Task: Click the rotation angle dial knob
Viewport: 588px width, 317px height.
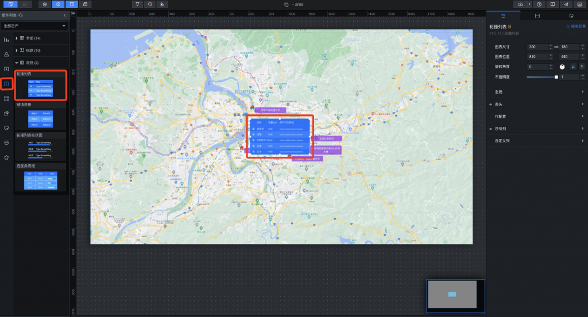Action: tap(562, 67)
